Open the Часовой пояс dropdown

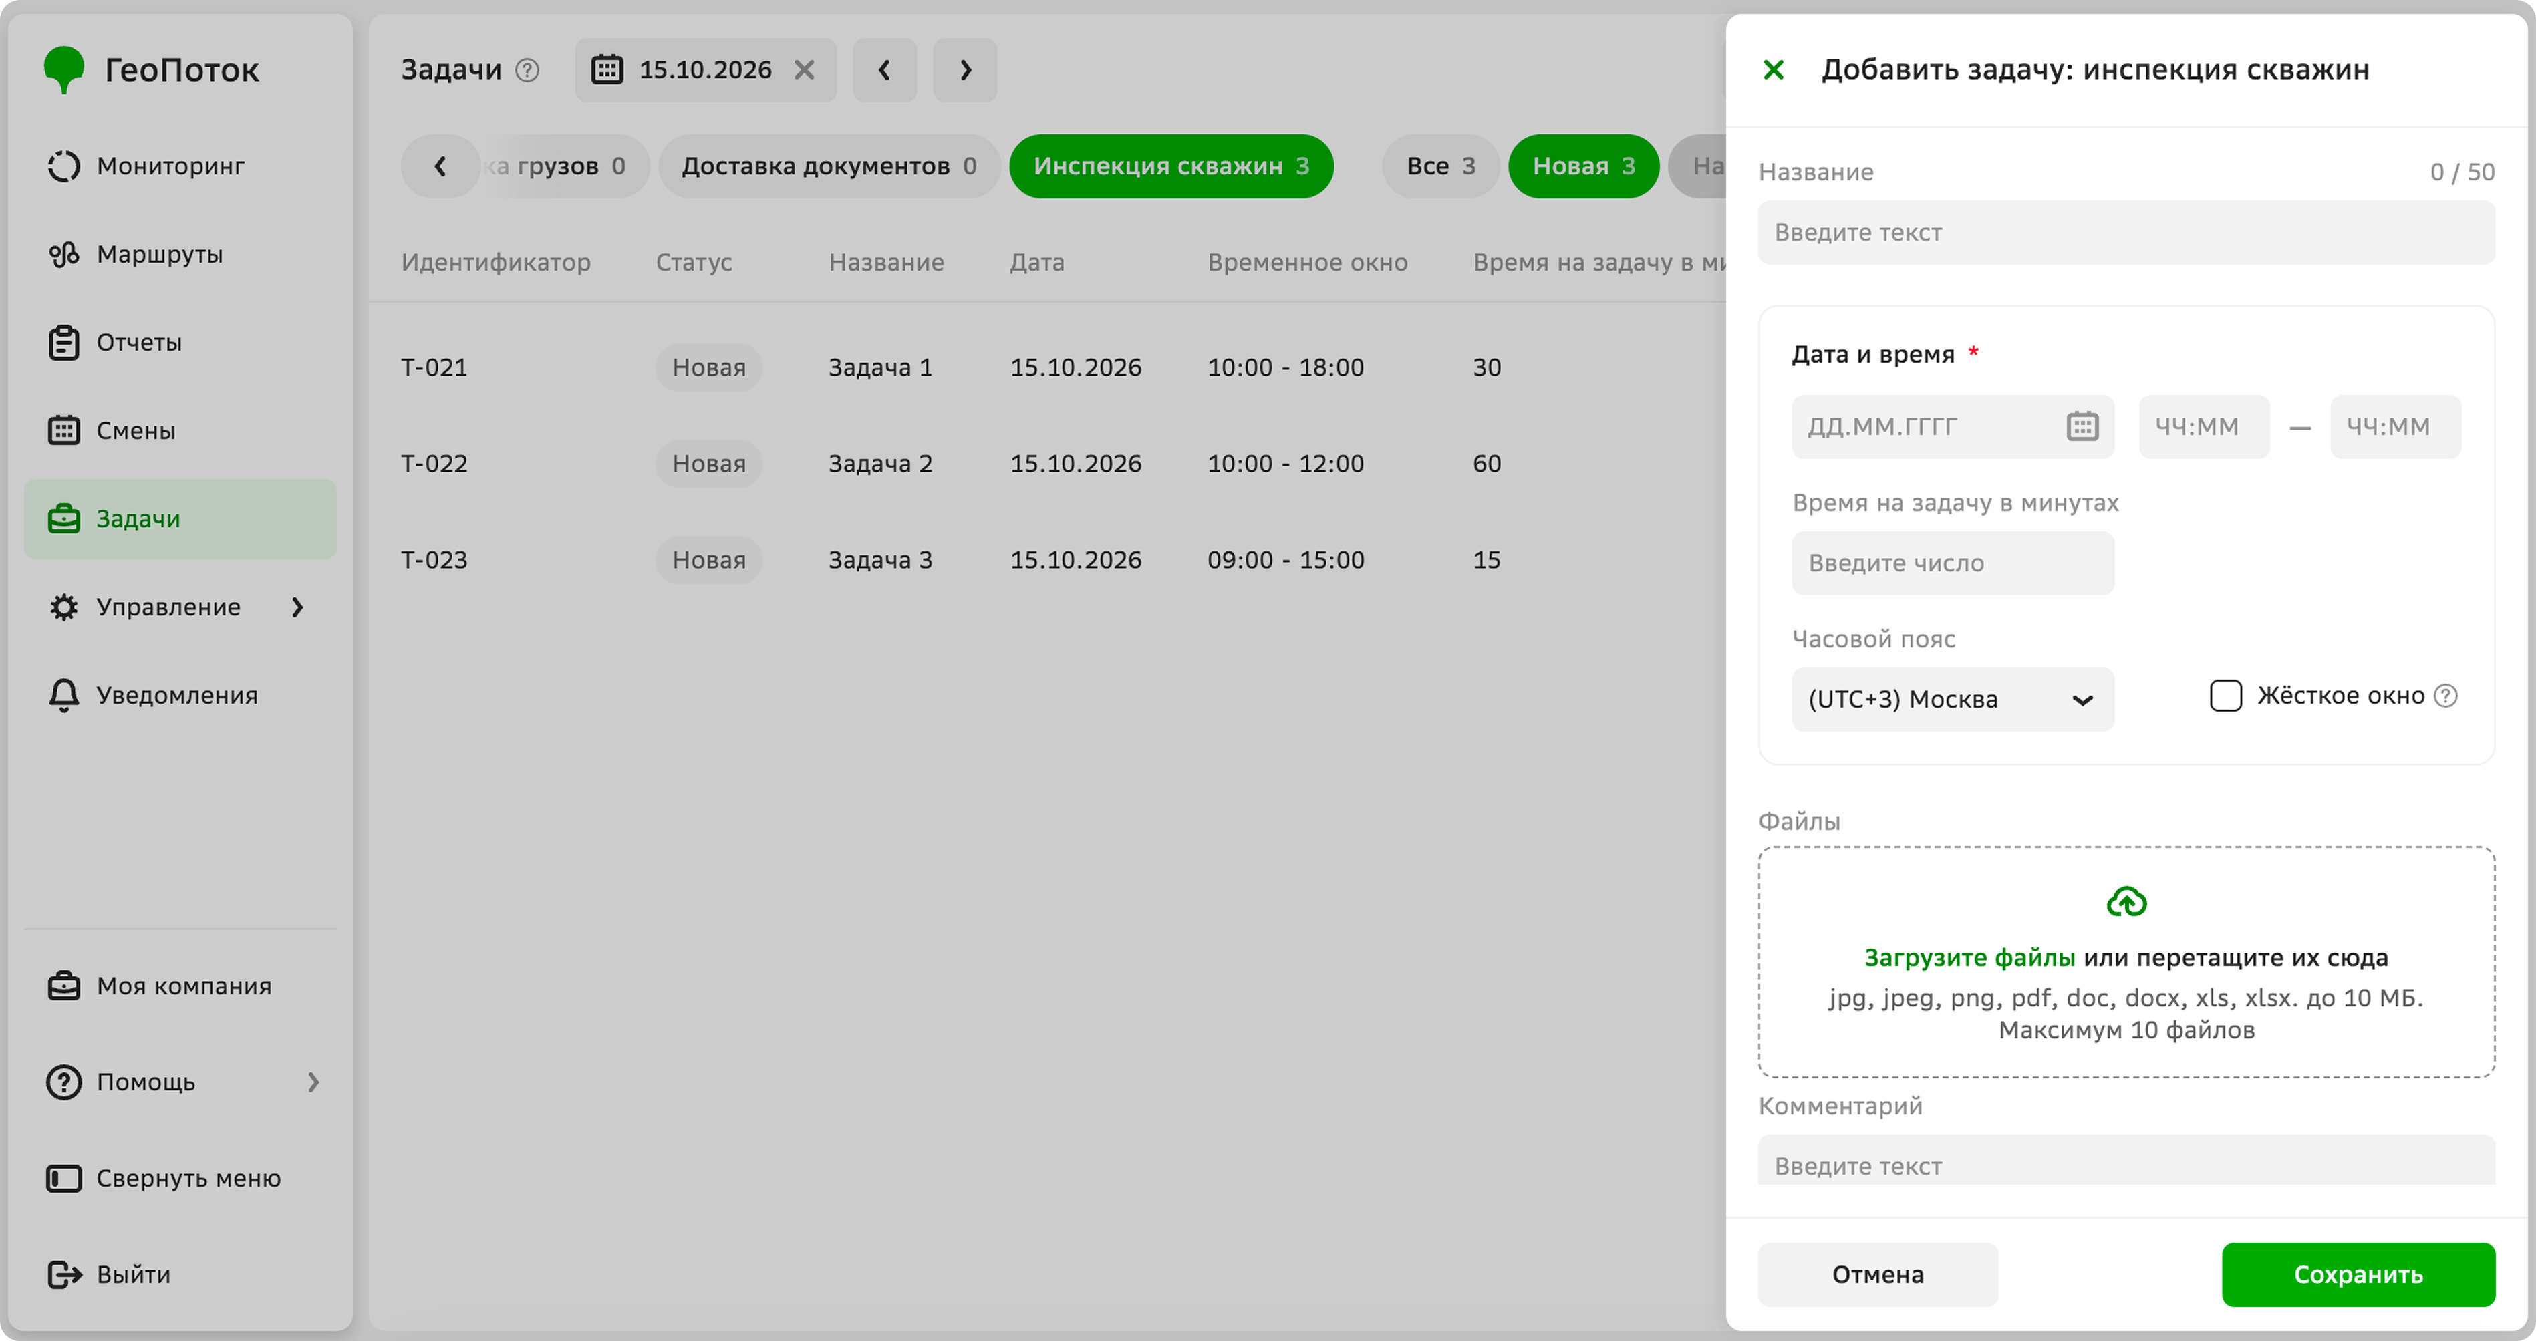[x=1952, y=699]
